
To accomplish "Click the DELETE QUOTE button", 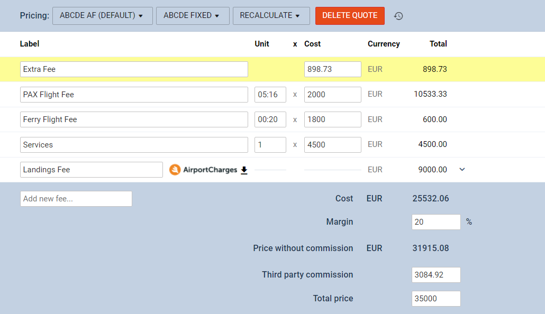I will (x=350, y=16).
